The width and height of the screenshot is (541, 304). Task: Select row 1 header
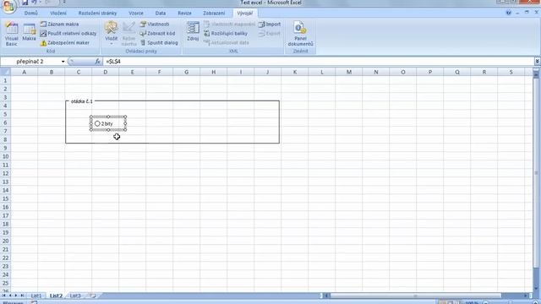click(5, 80)
